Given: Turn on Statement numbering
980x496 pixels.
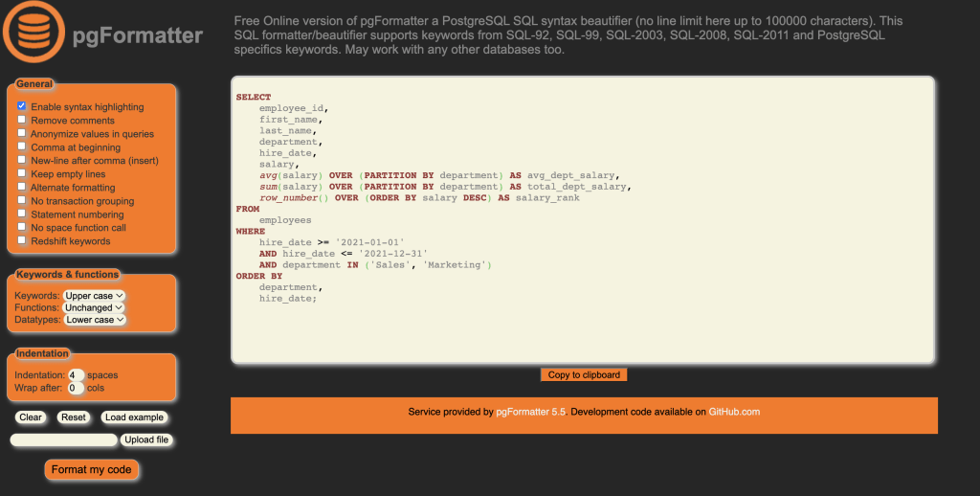Looking at the screenshot, I should click(22, 214).
